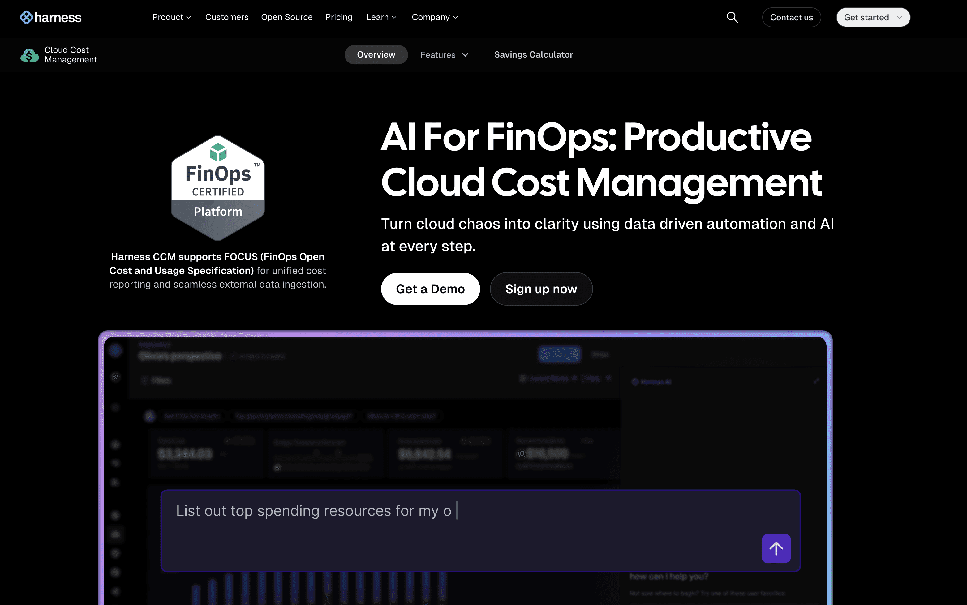This screenshot has height=605, width=967.
Task: Click the Harness logo in the header
Action: point(50,17)
